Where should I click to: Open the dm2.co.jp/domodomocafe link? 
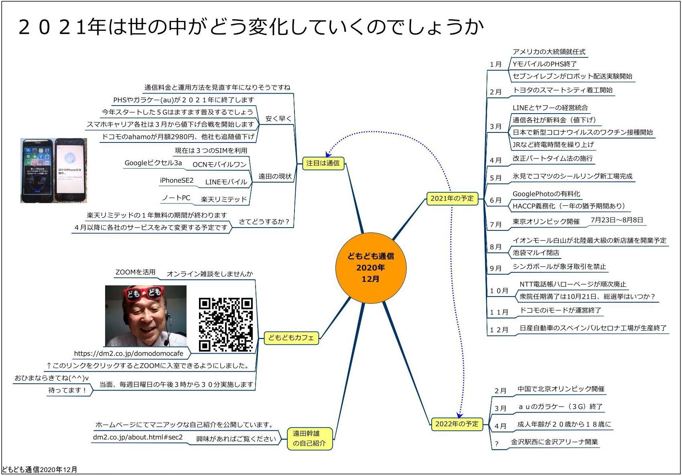click(x=128, y=354)
